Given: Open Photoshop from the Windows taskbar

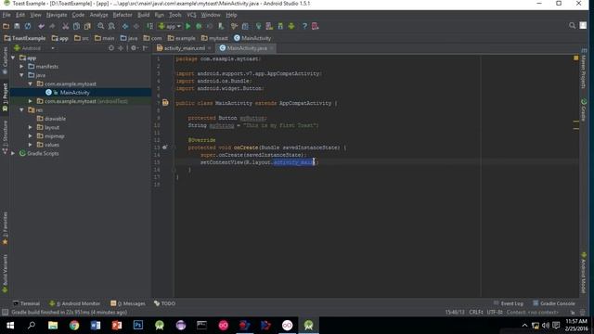Looking at the screenshot, I should pyautogui.click(x=138, y=326).
